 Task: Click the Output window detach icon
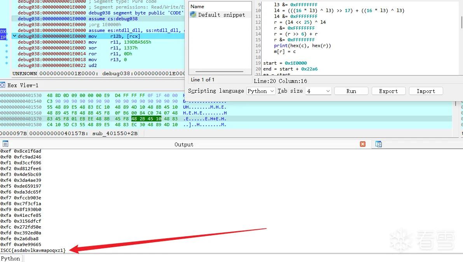379,144
